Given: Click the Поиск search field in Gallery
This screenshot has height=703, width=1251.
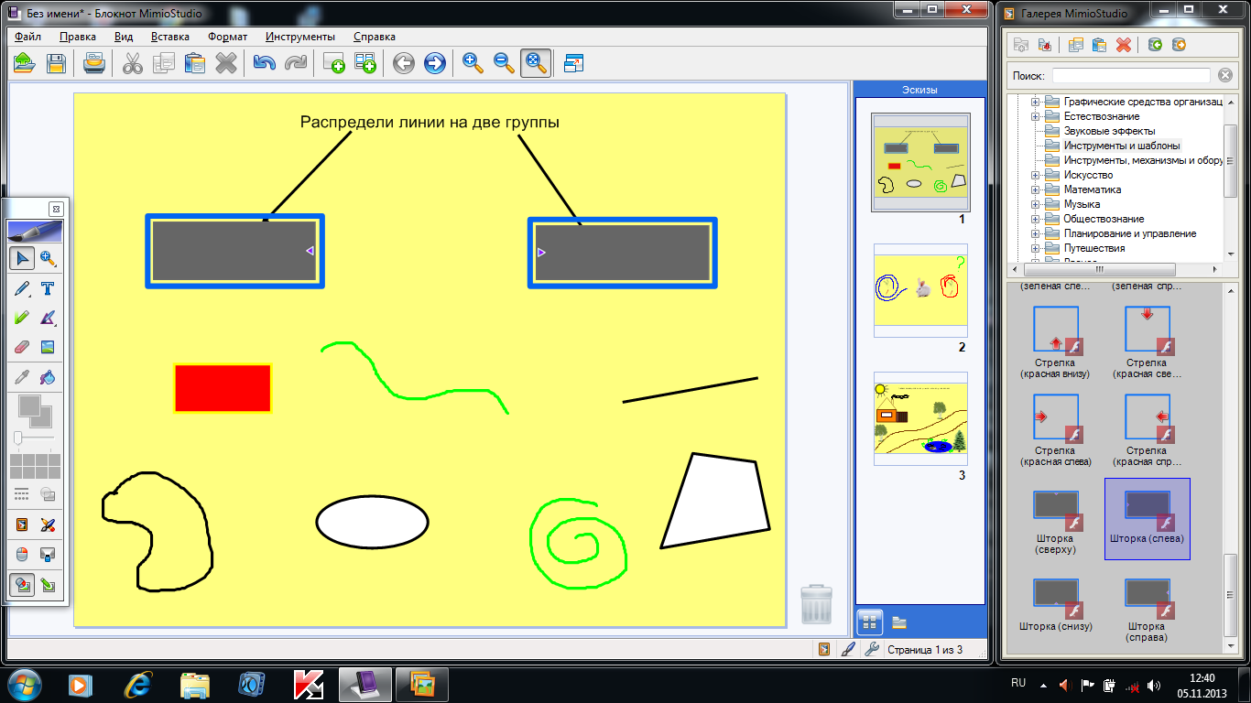Looking at the screenshot, I should click(x=1131, y=75).
